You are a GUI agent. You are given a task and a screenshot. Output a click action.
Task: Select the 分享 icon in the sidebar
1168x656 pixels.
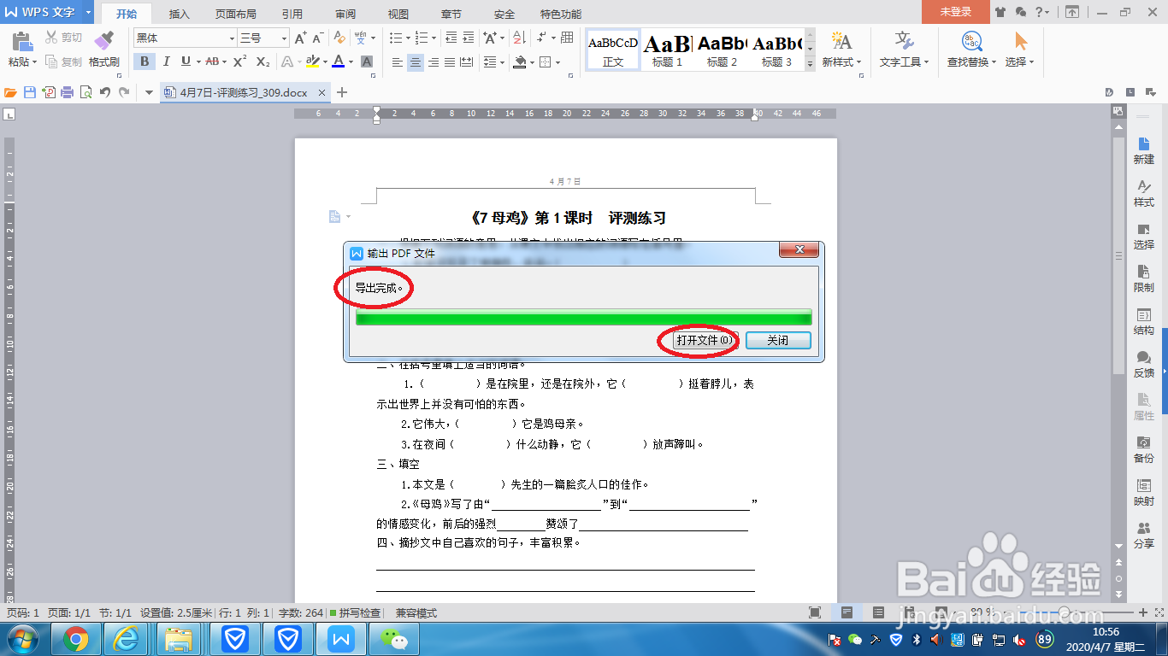click(1144, 534)
